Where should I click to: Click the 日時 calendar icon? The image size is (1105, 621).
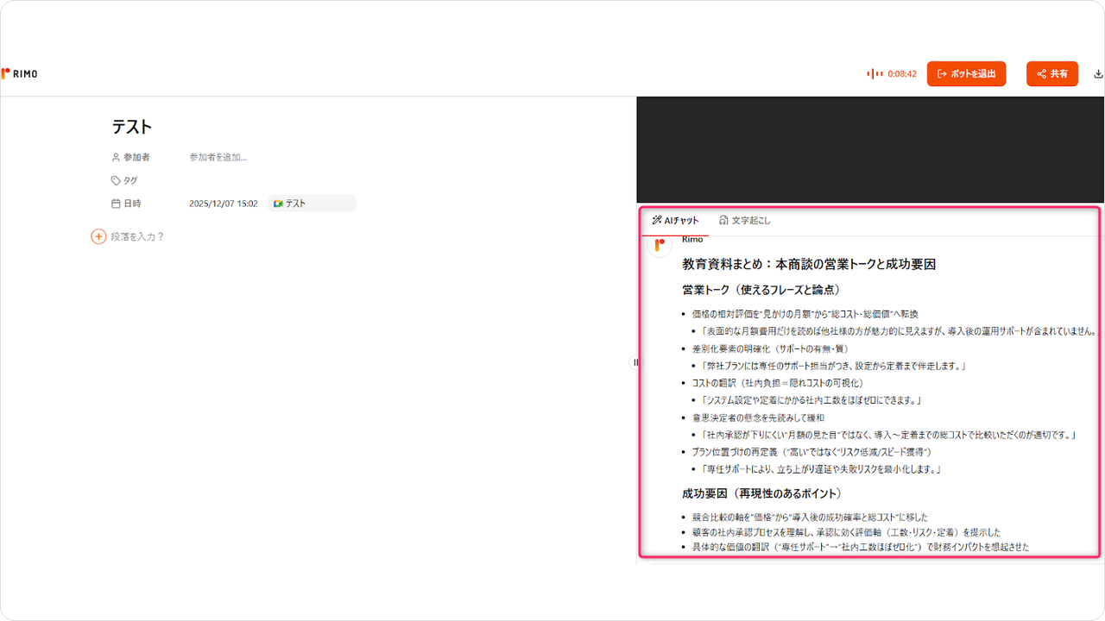click(116, 204)
